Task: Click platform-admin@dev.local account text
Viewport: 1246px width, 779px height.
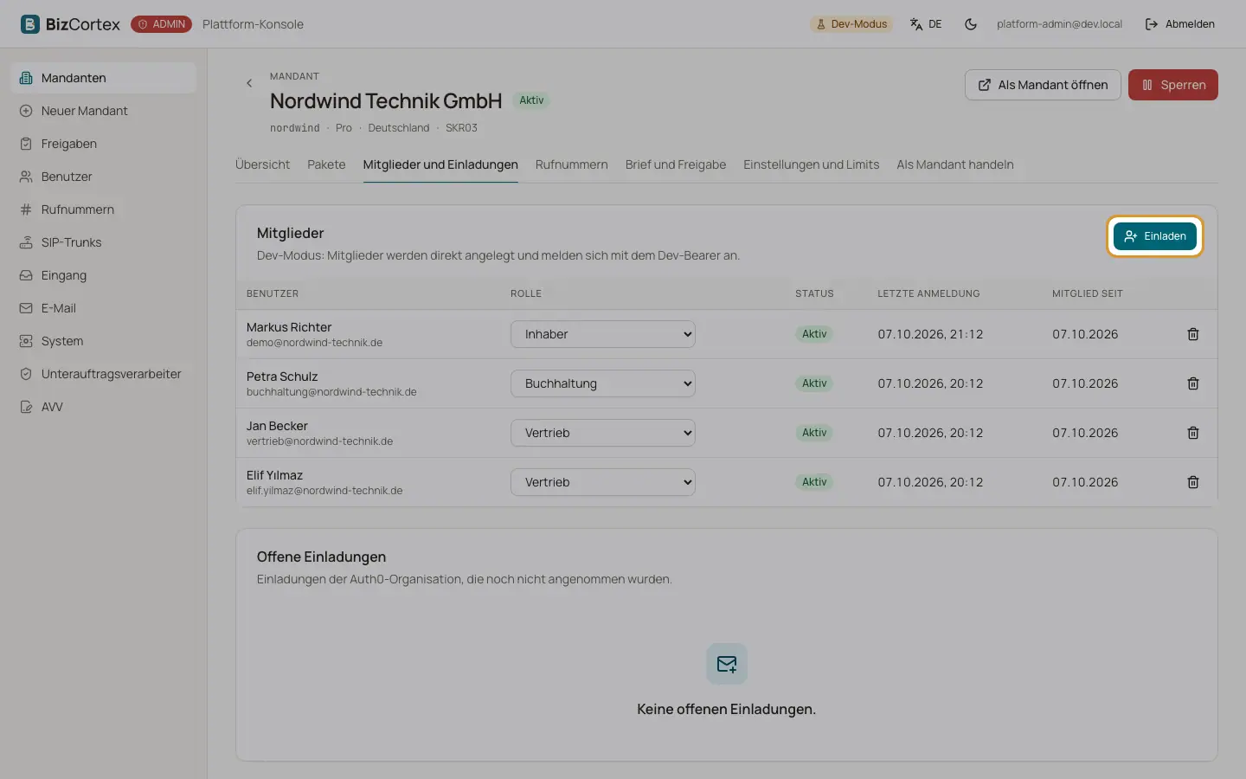Action: (x=1059, y=24)
